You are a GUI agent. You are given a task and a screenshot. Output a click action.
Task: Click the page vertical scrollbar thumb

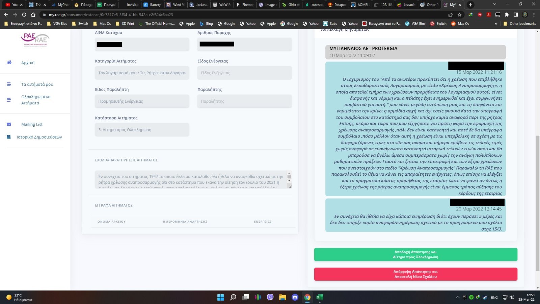point(537,203)
